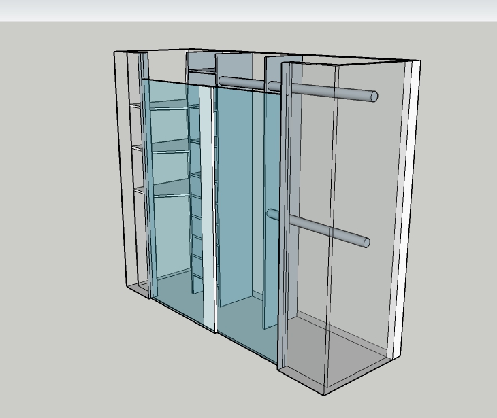Click the circular end of the upper rod
This screenshot has width=497, height=418.
tap(373, 96)
